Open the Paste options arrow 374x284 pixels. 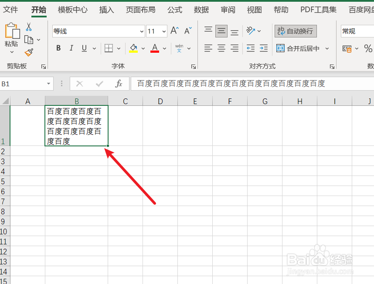pos(12,52)
